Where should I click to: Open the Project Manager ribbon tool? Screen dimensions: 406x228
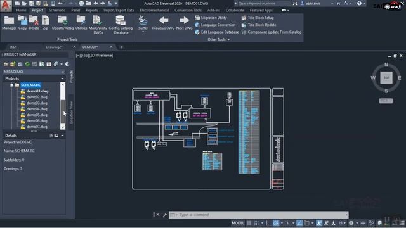coord(9,23)
